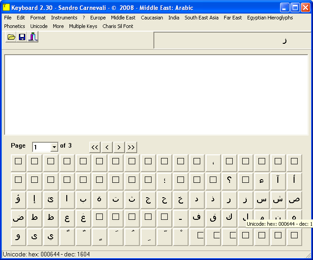Viewport: 313px width, 260px height.
Task: Open the Caucasian menu
Action: click(x=152, y=18)
